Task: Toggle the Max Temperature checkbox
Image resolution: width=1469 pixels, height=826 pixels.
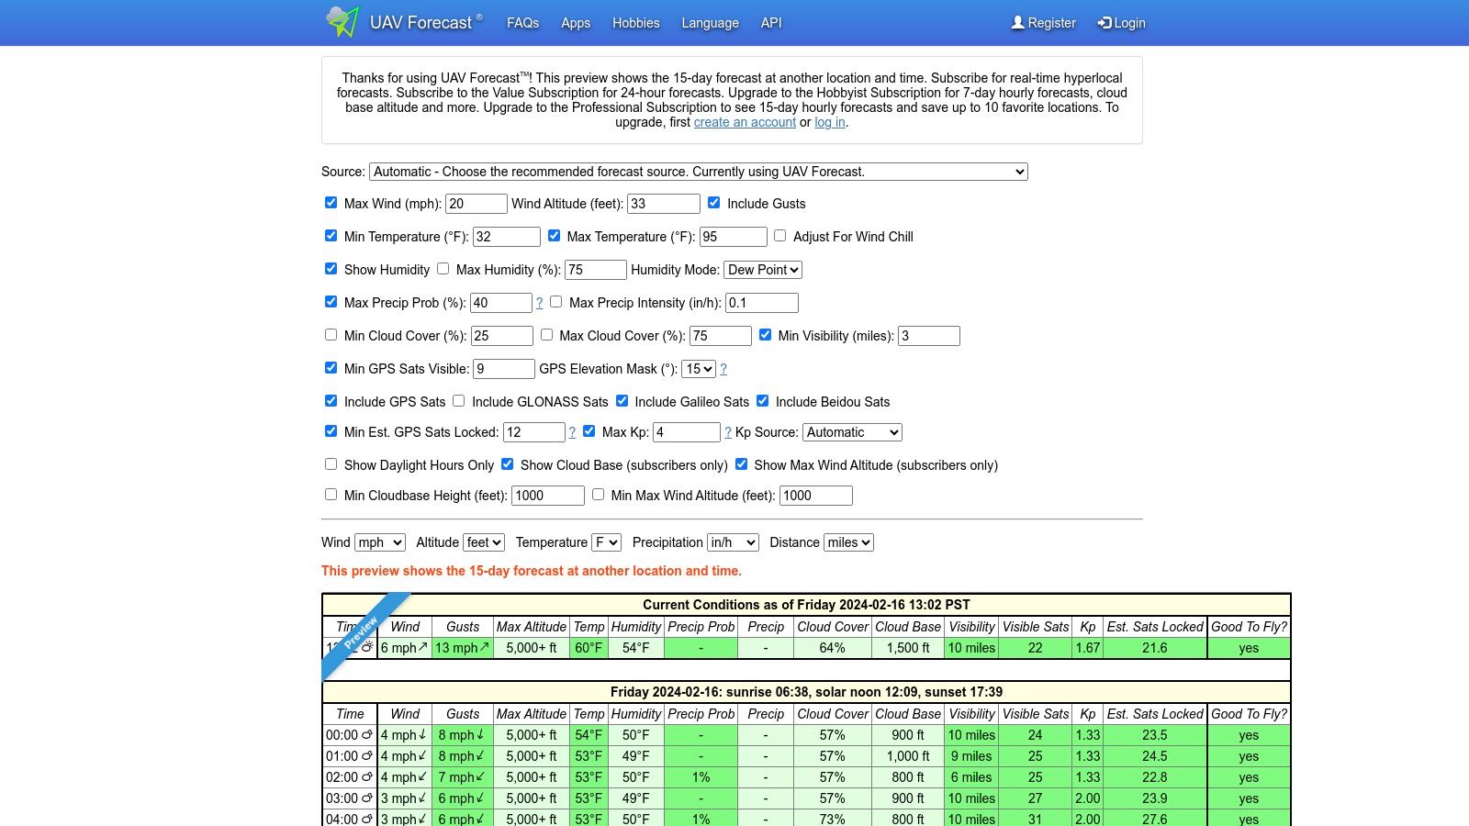Action: (x=554, y=236)
